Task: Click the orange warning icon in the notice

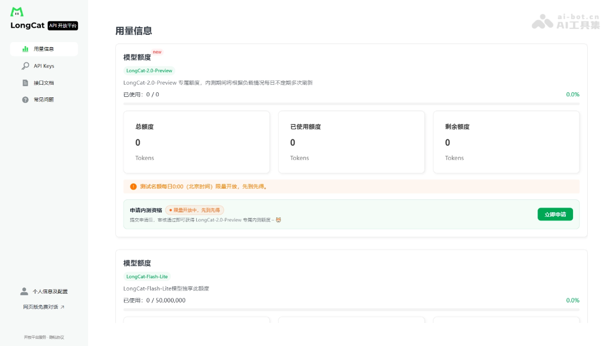Action: coord(133,187)
